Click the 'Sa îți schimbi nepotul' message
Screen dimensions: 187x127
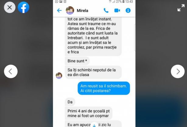pos(93,72)
